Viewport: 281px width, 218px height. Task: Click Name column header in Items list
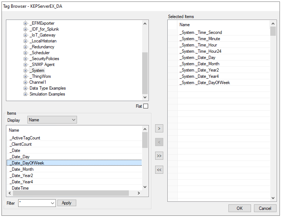(x=74, y=130)
